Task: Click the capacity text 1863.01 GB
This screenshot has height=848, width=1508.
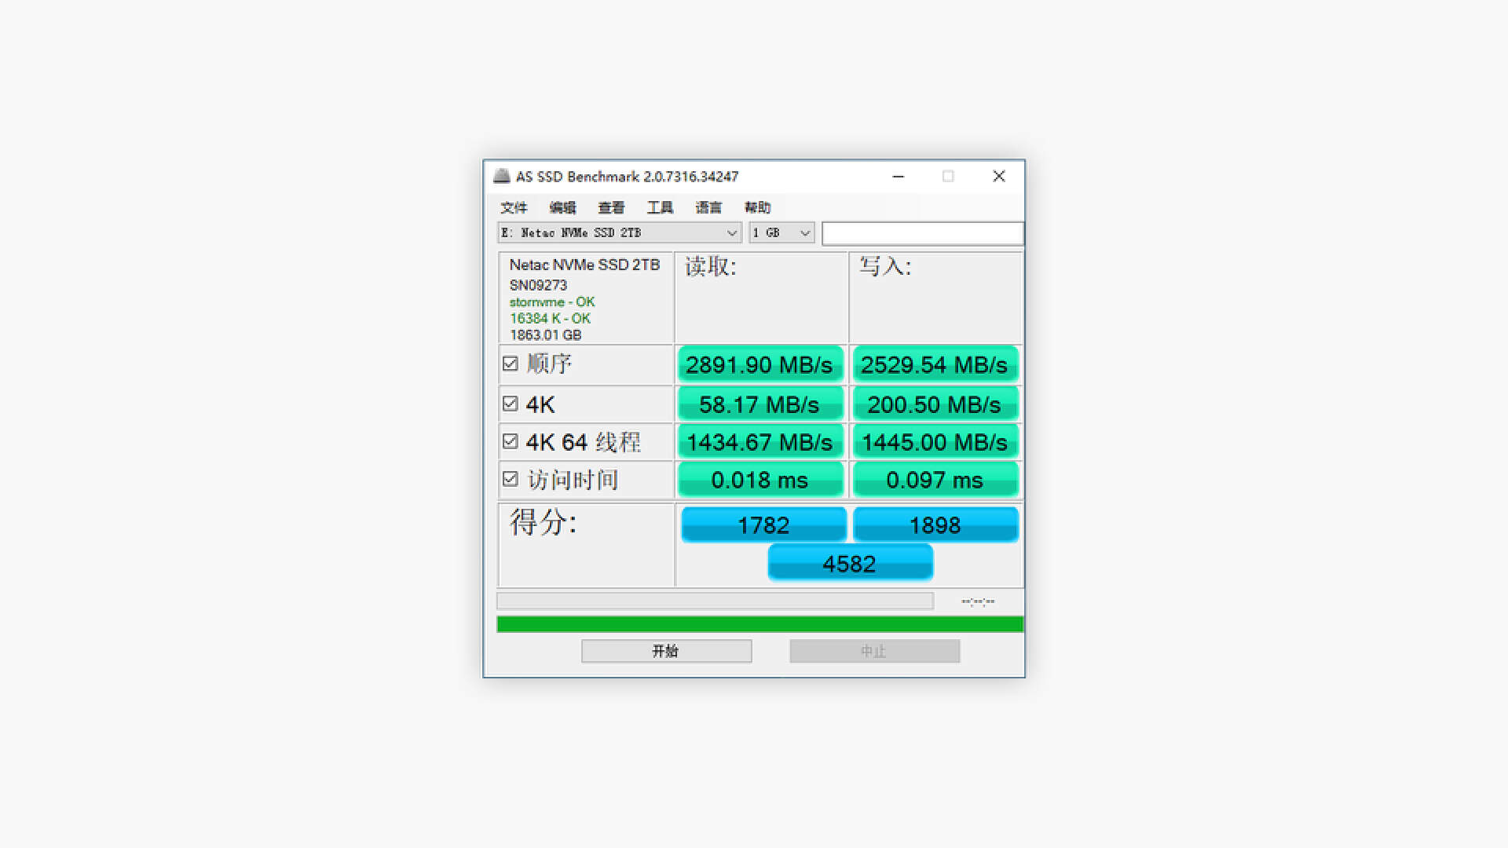Action: point(545,334)
